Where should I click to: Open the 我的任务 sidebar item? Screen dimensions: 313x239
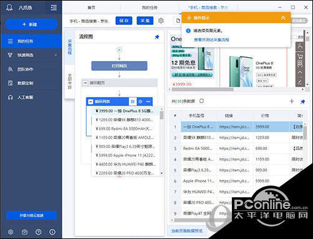pos(31,41)
